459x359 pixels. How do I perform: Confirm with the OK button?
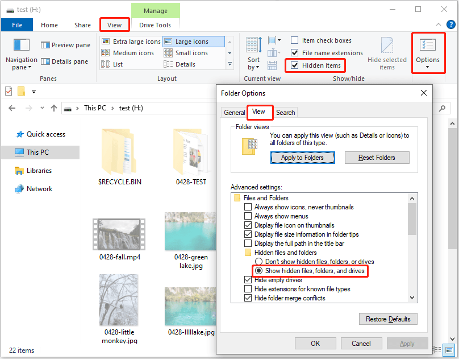tap(315, 343)
